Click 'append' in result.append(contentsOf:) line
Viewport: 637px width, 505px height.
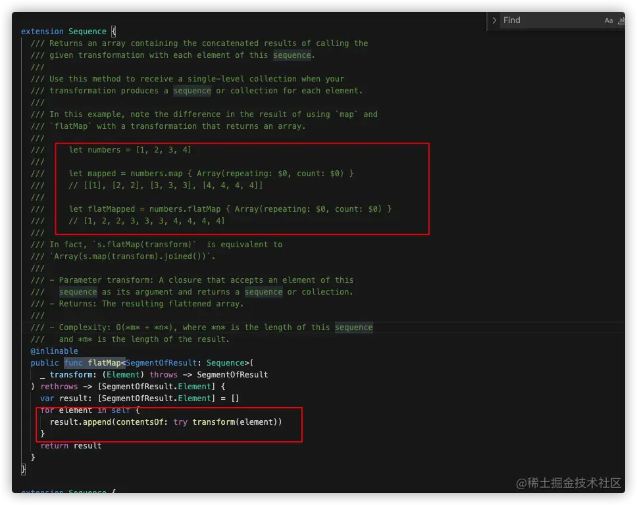tap(97, 422)
